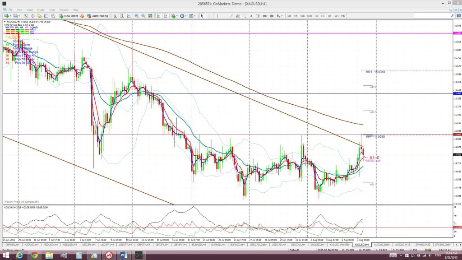
Task: Click the search magnifier icon
Action: tap(453, 16)
